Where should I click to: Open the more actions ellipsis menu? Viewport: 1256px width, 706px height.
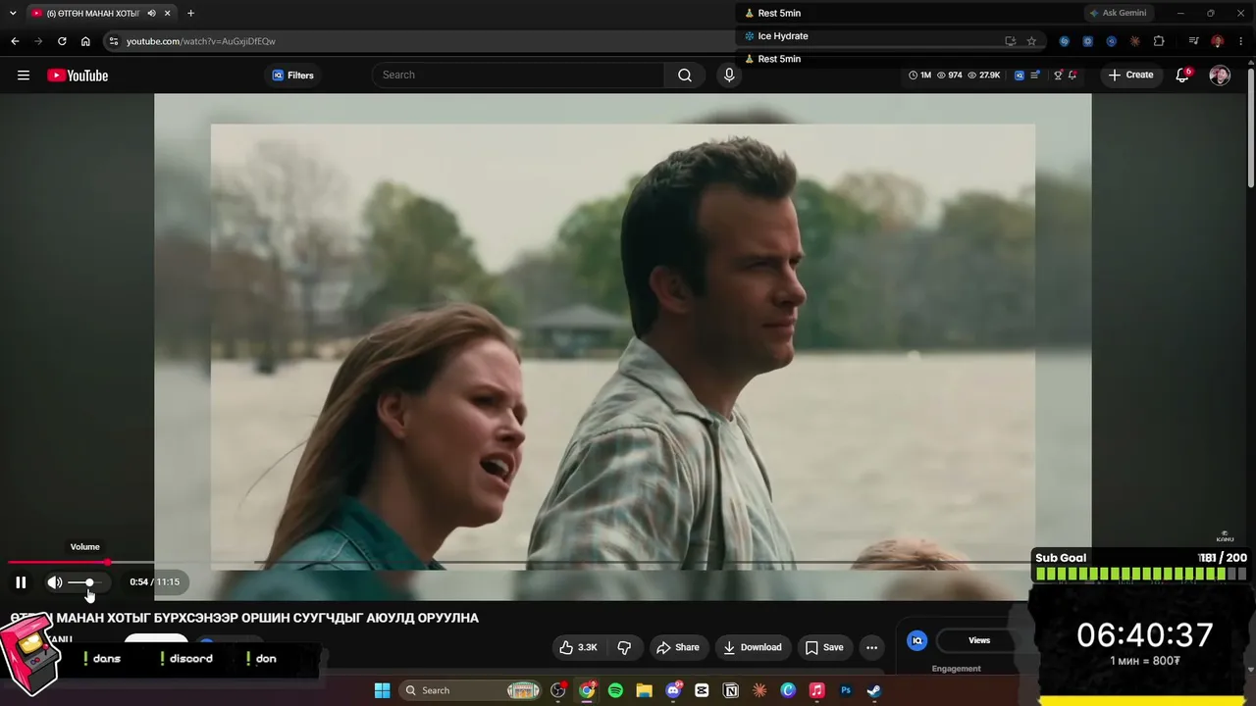coord(871,647)
